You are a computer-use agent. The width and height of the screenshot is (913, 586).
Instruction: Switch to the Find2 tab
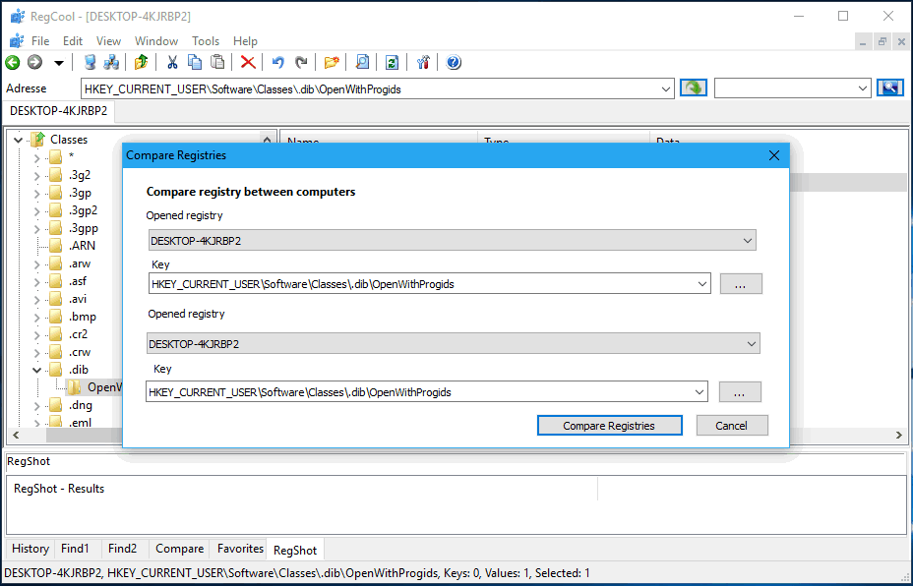tap(122, 549)
